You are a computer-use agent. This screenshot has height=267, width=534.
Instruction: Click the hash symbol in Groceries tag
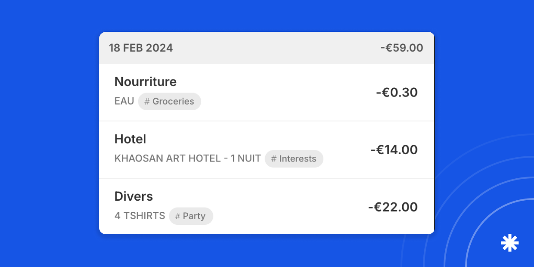point(147,102)
